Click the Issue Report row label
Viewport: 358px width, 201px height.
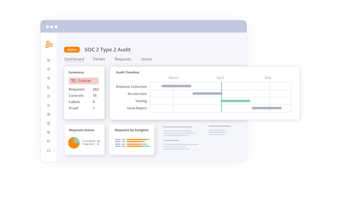[x=137, y=108]
